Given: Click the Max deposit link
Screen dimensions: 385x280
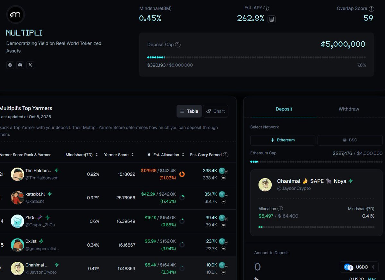Looking at the screenshot, I should click(x=372, y=278).
